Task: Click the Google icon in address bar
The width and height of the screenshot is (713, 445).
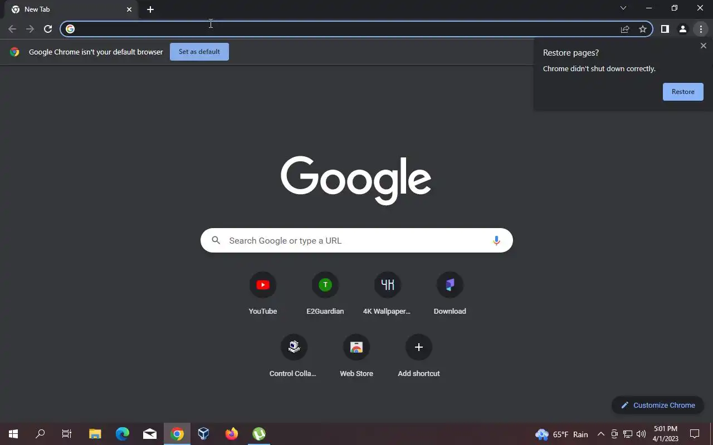Action: pyautogui.click(x=70, y=29)
